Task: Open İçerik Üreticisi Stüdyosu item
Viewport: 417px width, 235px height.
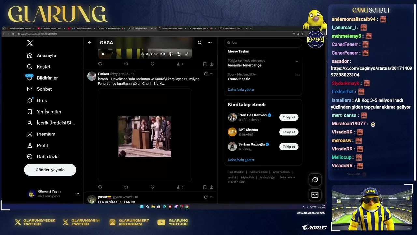Action: tap(51, 123)
